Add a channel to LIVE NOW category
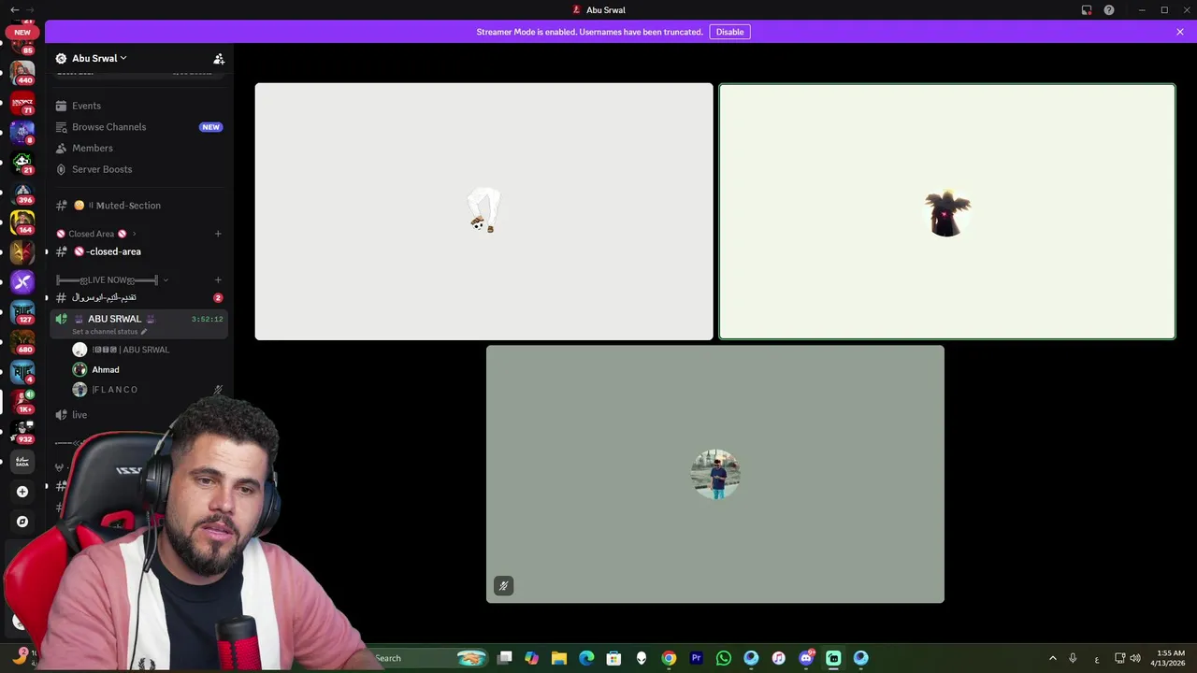 (218, 279)
